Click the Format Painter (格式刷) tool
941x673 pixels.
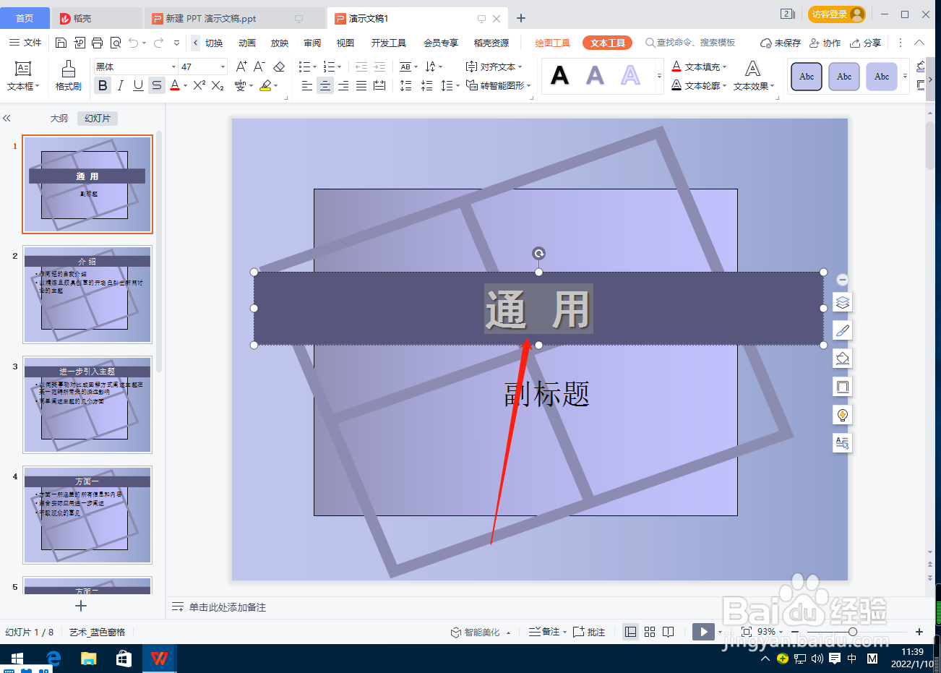69,75
